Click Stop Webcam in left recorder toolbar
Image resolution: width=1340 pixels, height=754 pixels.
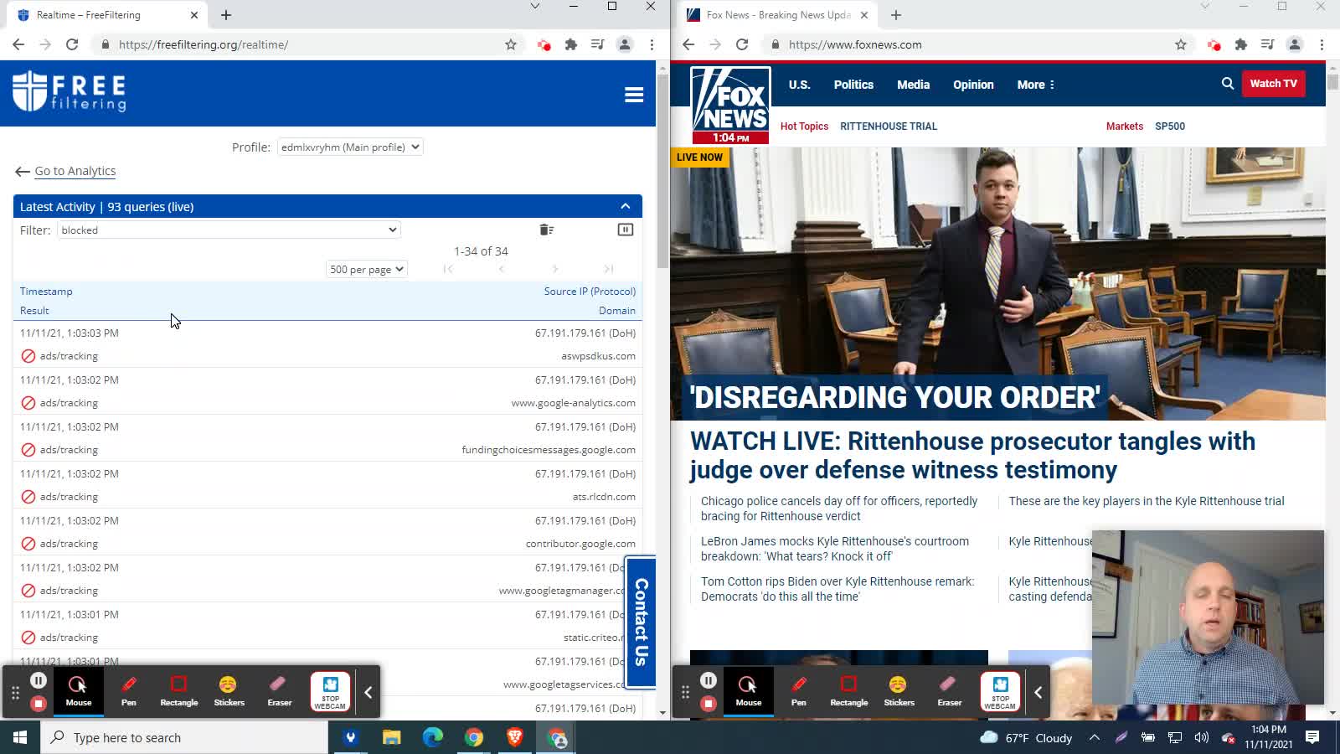coord(330,691)
